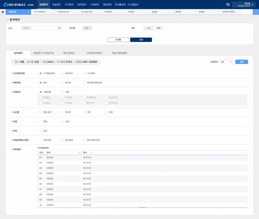259x219 pixels.
Task: Click the MG새마을금고 logo
Action: tap(15, 5)
